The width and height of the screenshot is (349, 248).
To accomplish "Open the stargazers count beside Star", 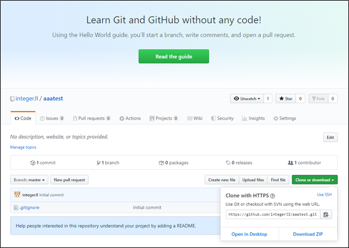I will (x=300, y=99).
